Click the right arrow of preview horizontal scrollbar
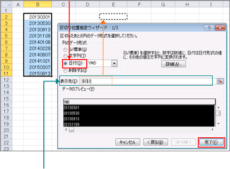This screenshot has height=169, width=230. [212, 129]
